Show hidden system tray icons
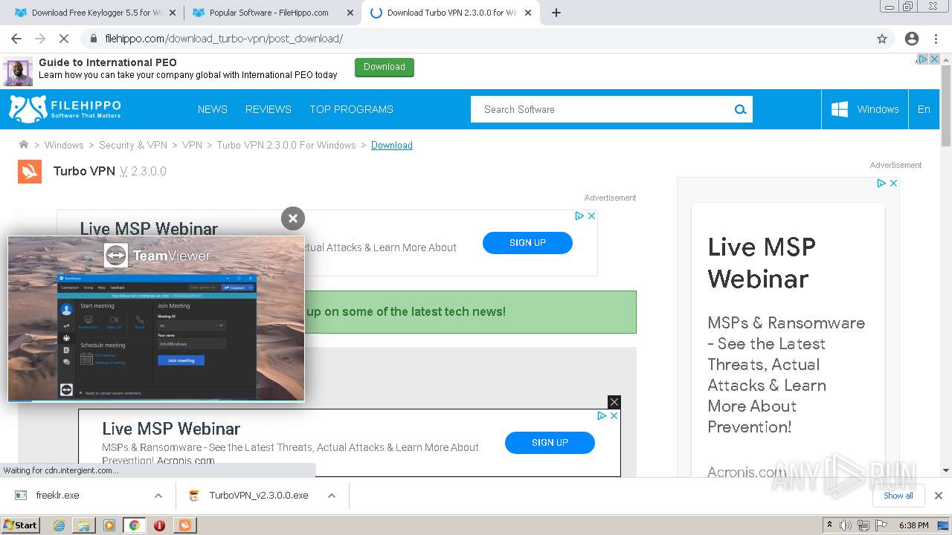 [x=829, y=525]
